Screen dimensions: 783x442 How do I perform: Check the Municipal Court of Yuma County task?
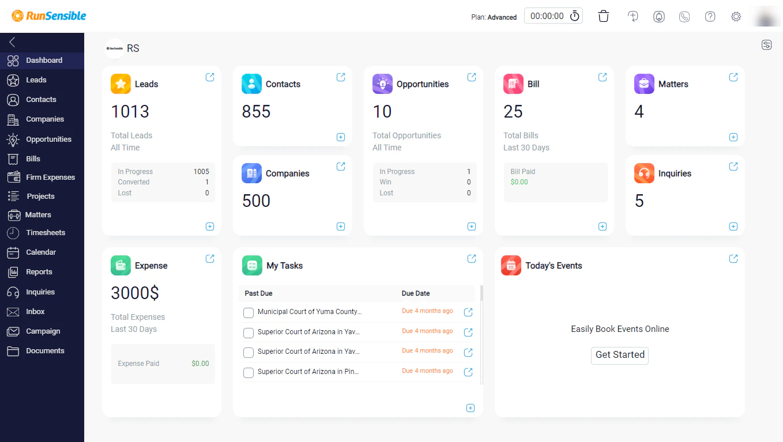coord(248,312)
